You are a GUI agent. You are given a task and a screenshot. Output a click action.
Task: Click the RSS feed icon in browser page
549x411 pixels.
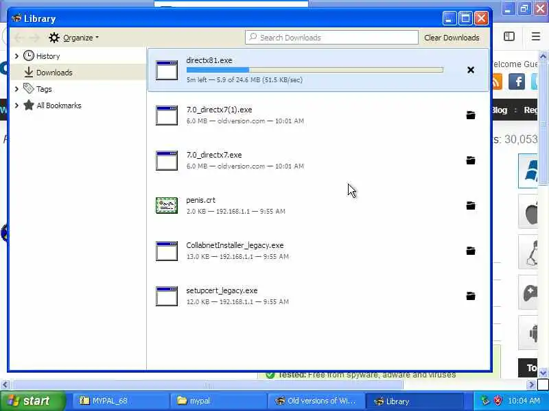pyautogui.click(x=497, y=82)
